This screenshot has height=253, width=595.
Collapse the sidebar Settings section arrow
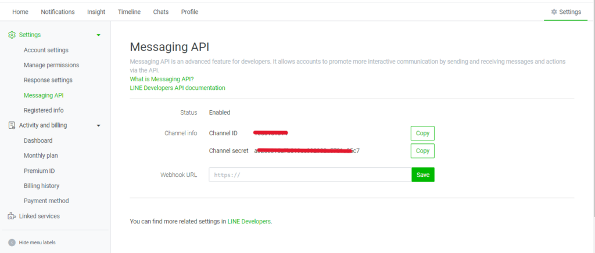[99, 35]
